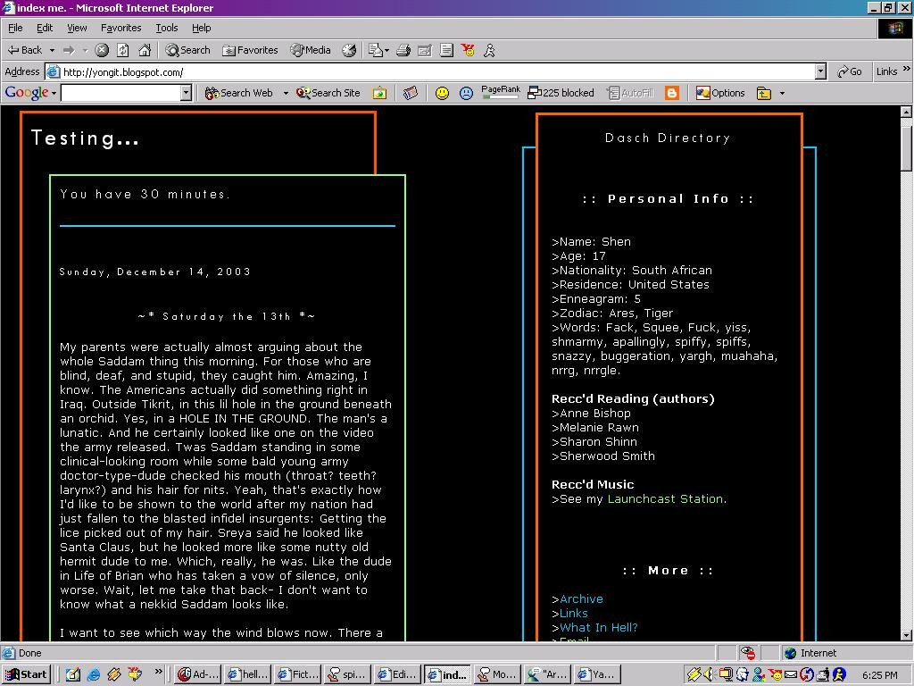
Task: Open the View menu
Action: point(77,28)
